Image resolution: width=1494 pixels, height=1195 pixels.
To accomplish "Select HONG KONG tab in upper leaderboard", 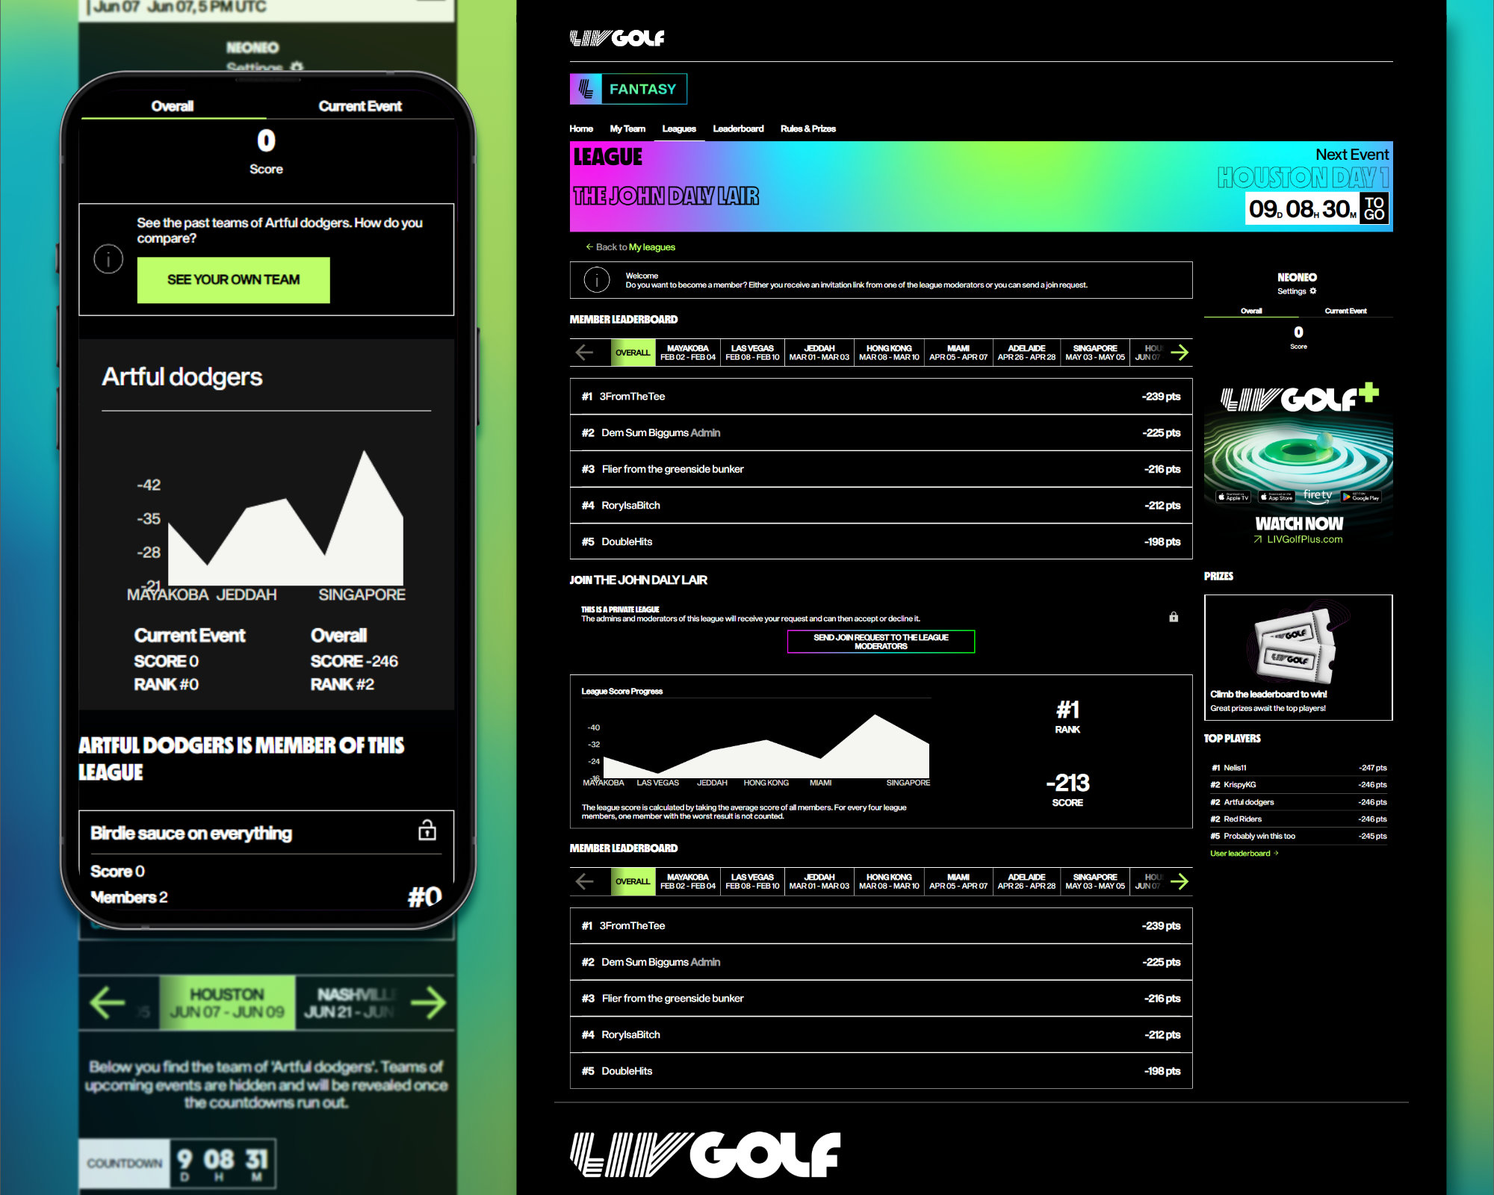I will click(889, 353).
